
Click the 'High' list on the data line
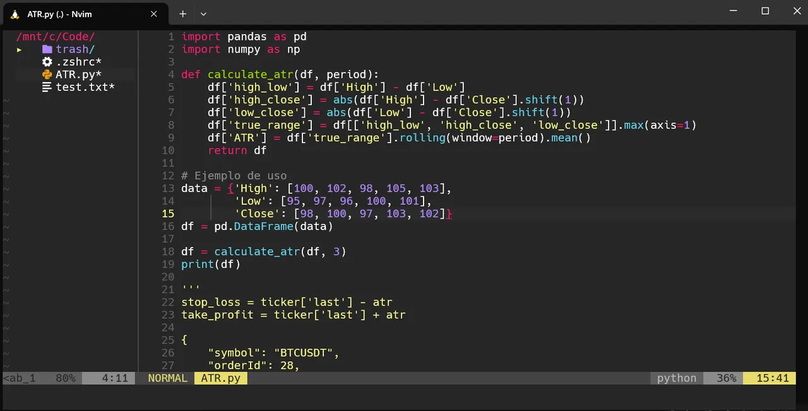tap(343, 188)
